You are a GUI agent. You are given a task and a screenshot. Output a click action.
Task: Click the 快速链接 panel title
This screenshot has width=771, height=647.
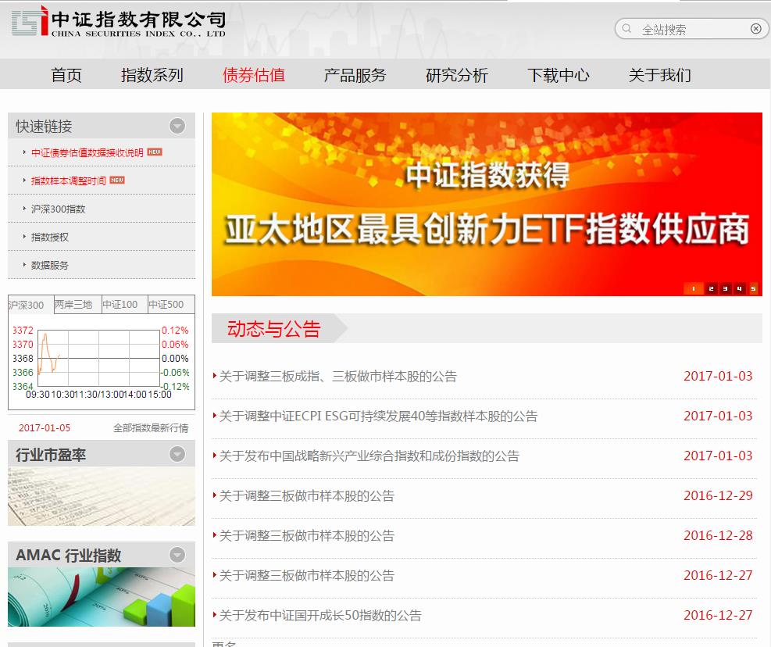click(44, 127)
